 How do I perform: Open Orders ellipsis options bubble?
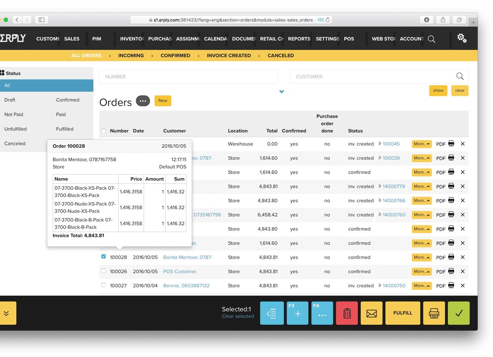click(x=143, y=101)
